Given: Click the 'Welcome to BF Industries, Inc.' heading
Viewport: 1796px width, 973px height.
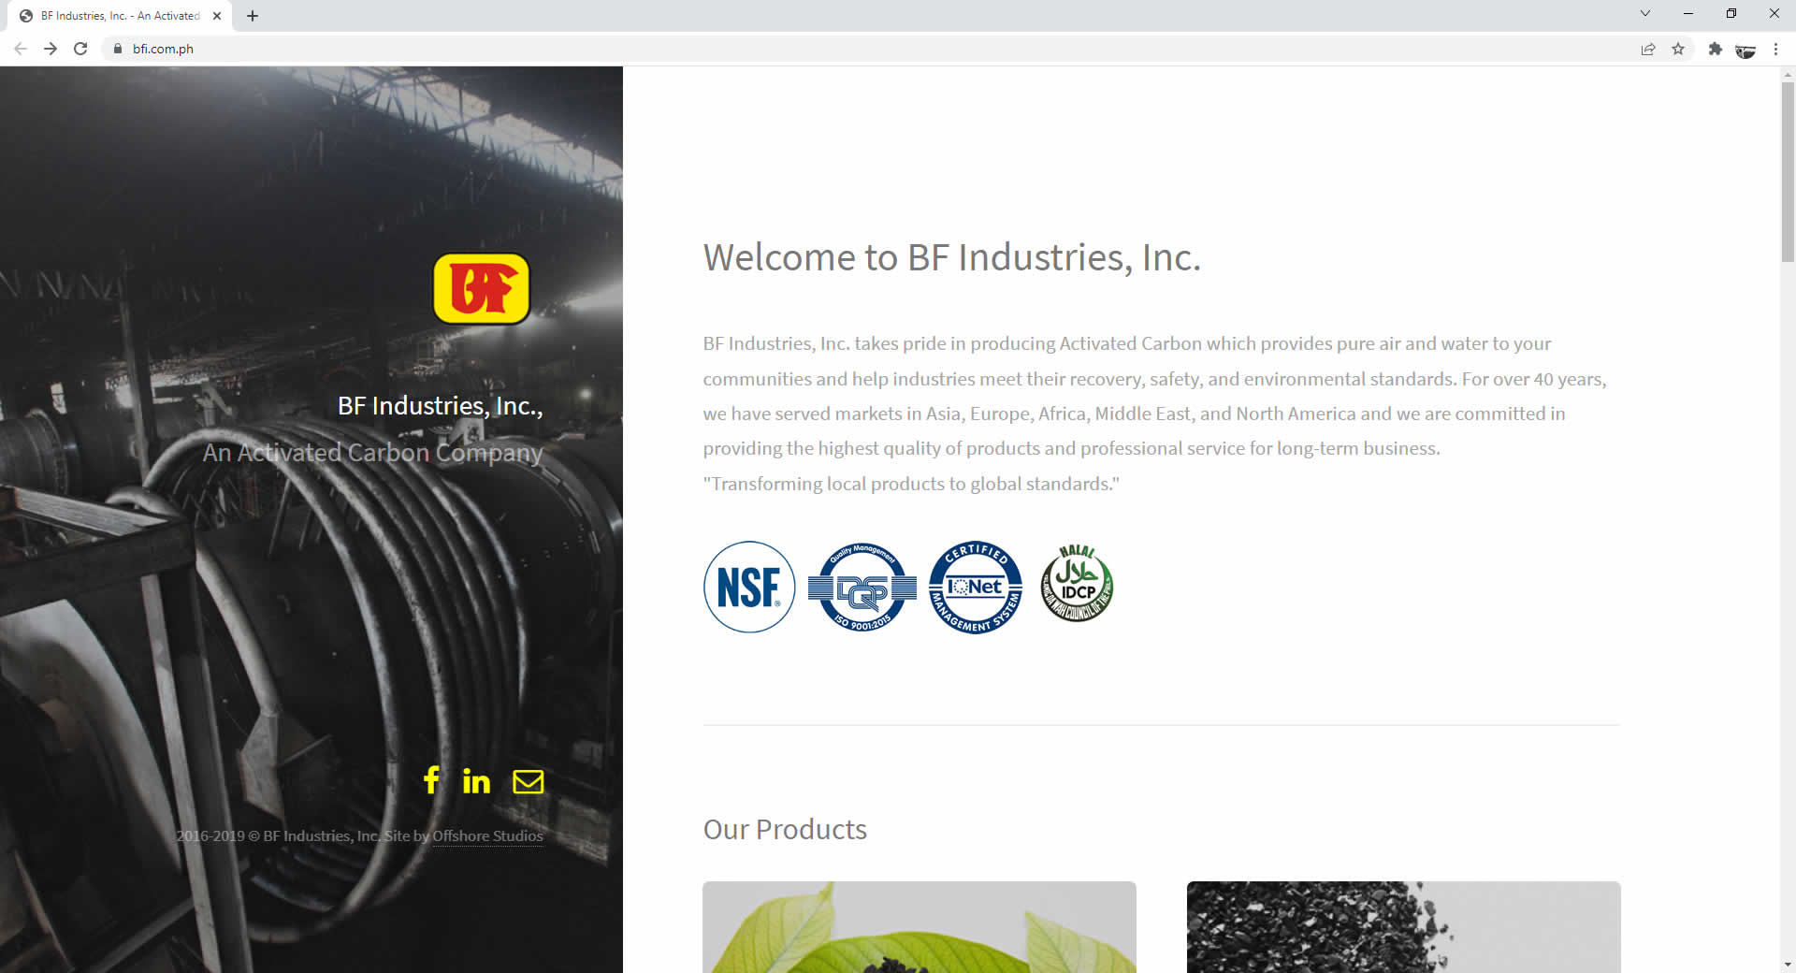Looking at the screenshot, I should (951, 257).
